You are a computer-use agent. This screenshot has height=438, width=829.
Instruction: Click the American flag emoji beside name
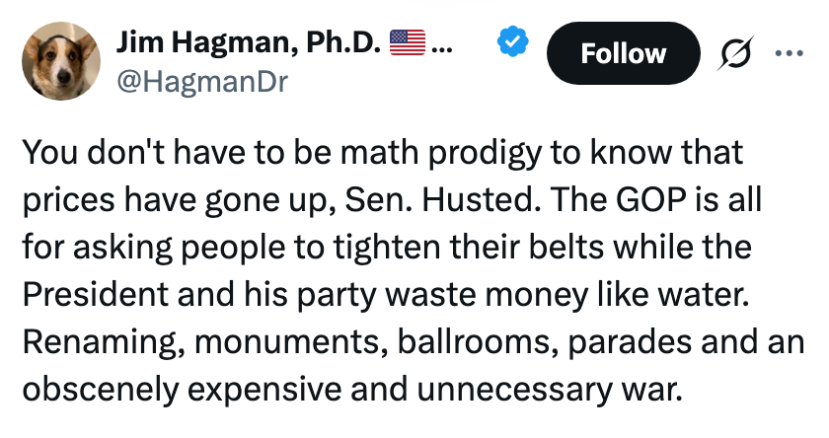pos(407,42)
